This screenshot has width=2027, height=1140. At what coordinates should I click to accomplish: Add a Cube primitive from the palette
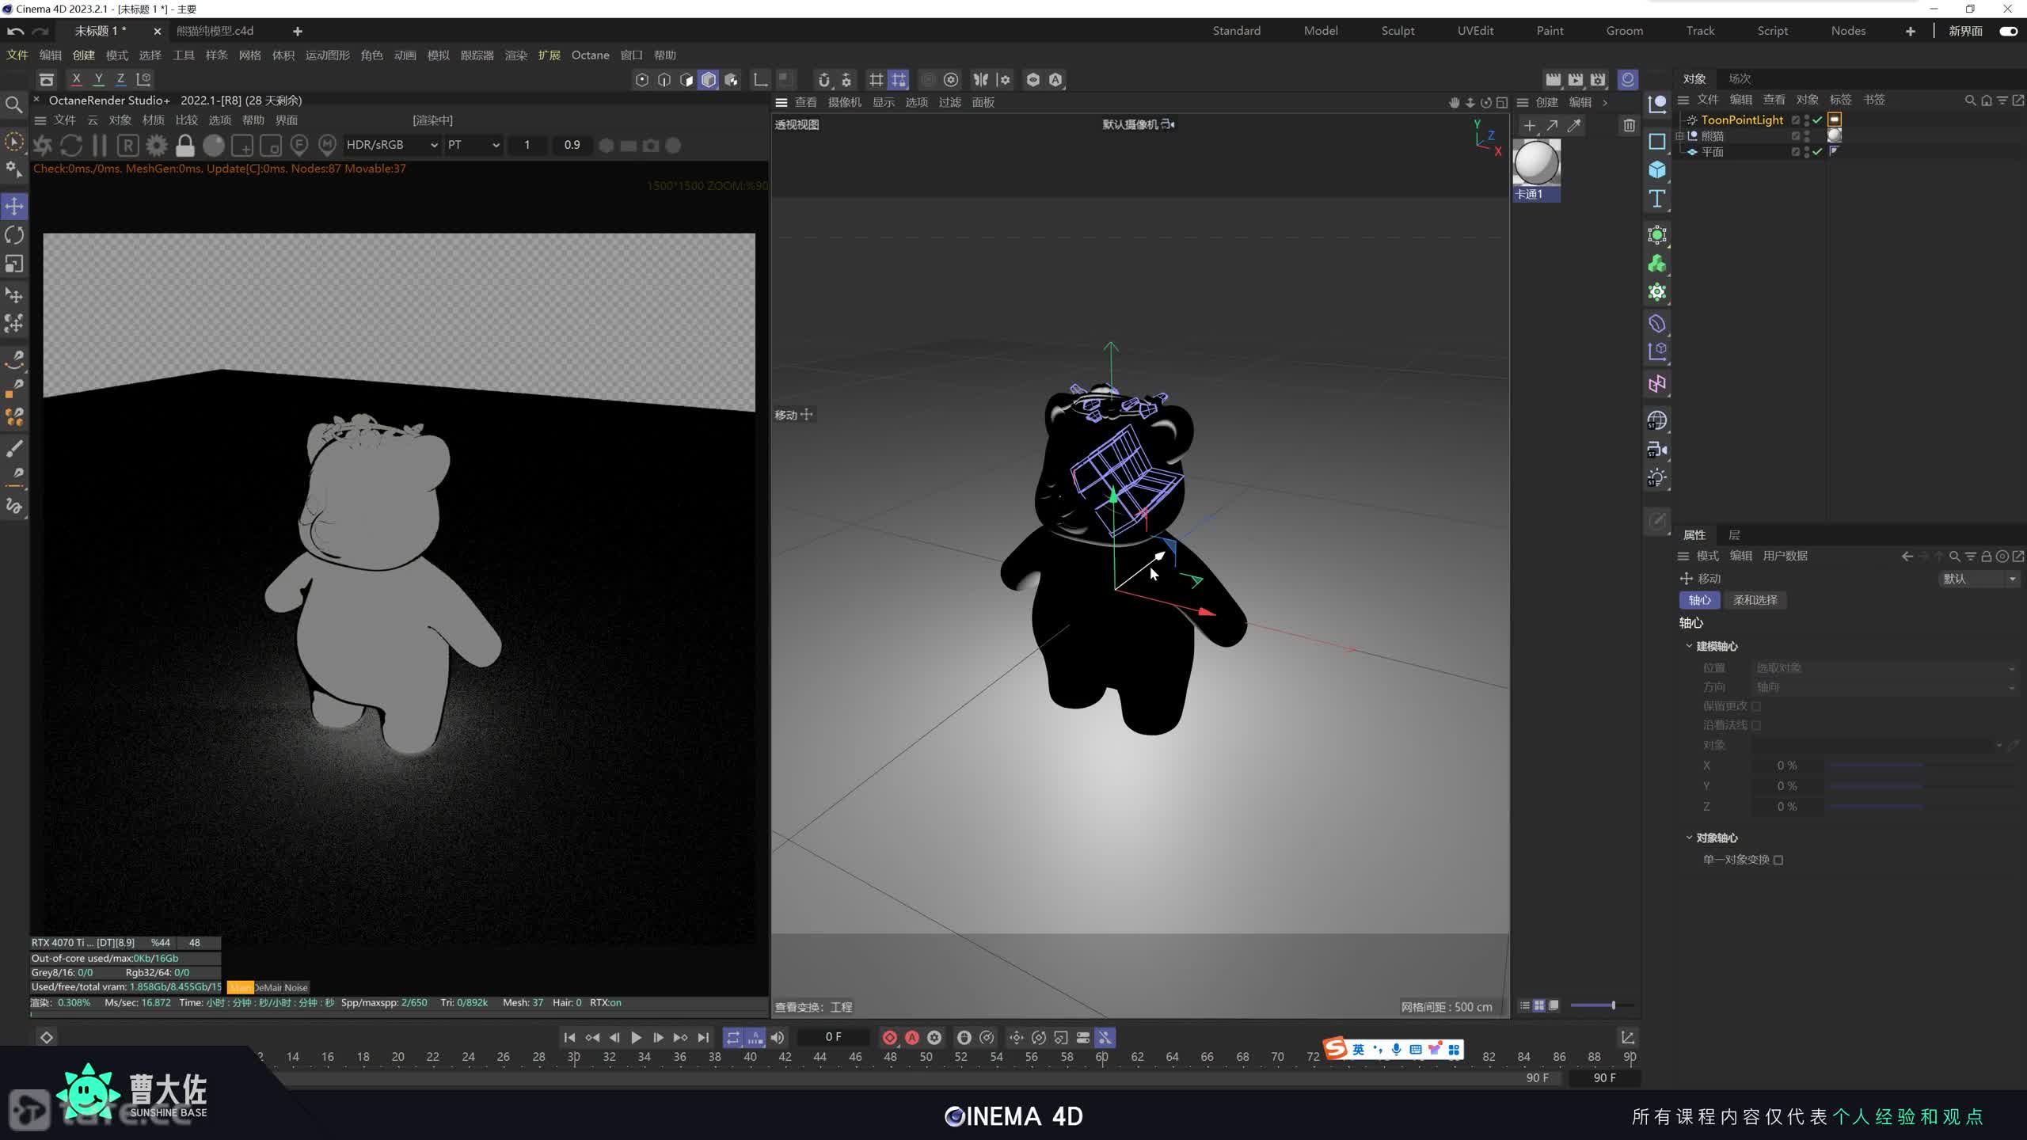click(x=1656, y=170)
